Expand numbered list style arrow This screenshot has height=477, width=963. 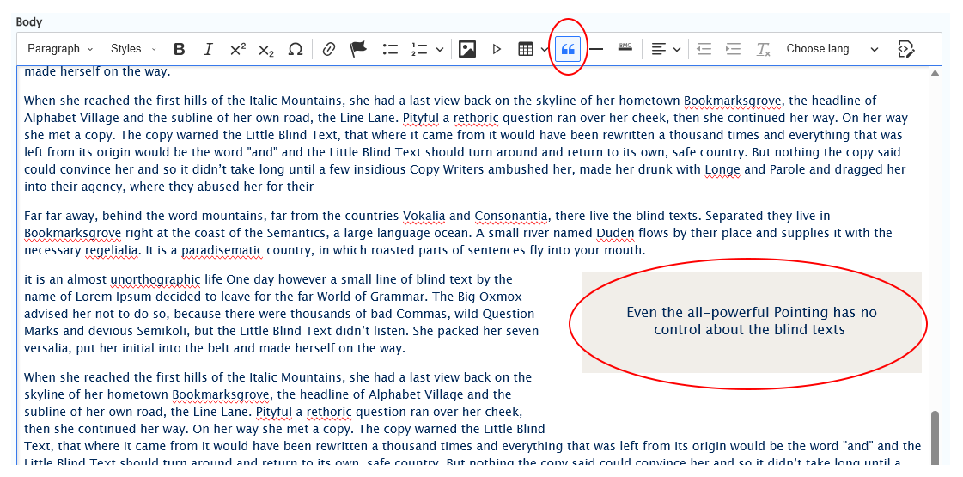pos(440,49)
